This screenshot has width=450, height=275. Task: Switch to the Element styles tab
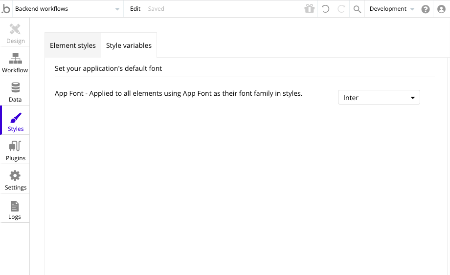[73, 45]
